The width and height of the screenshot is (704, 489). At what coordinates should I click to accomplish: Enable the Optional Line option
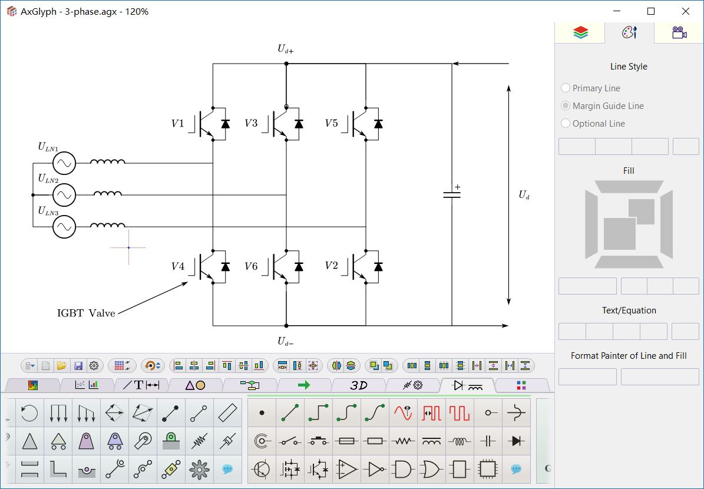point(566,123)
